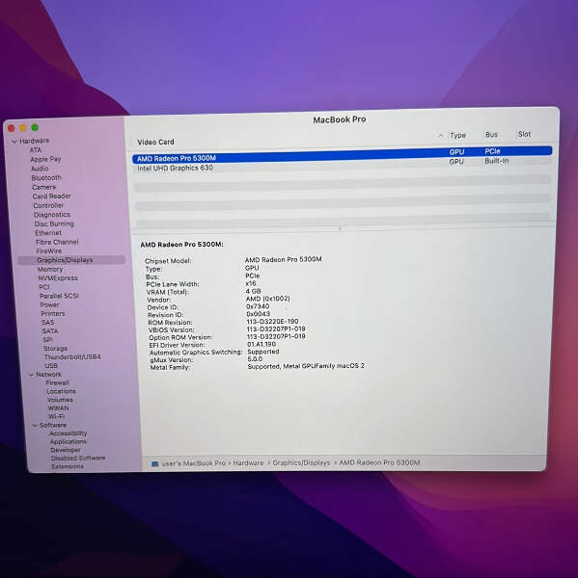Select Volumes under Network
Screen dimensions: 578x578
60,400
